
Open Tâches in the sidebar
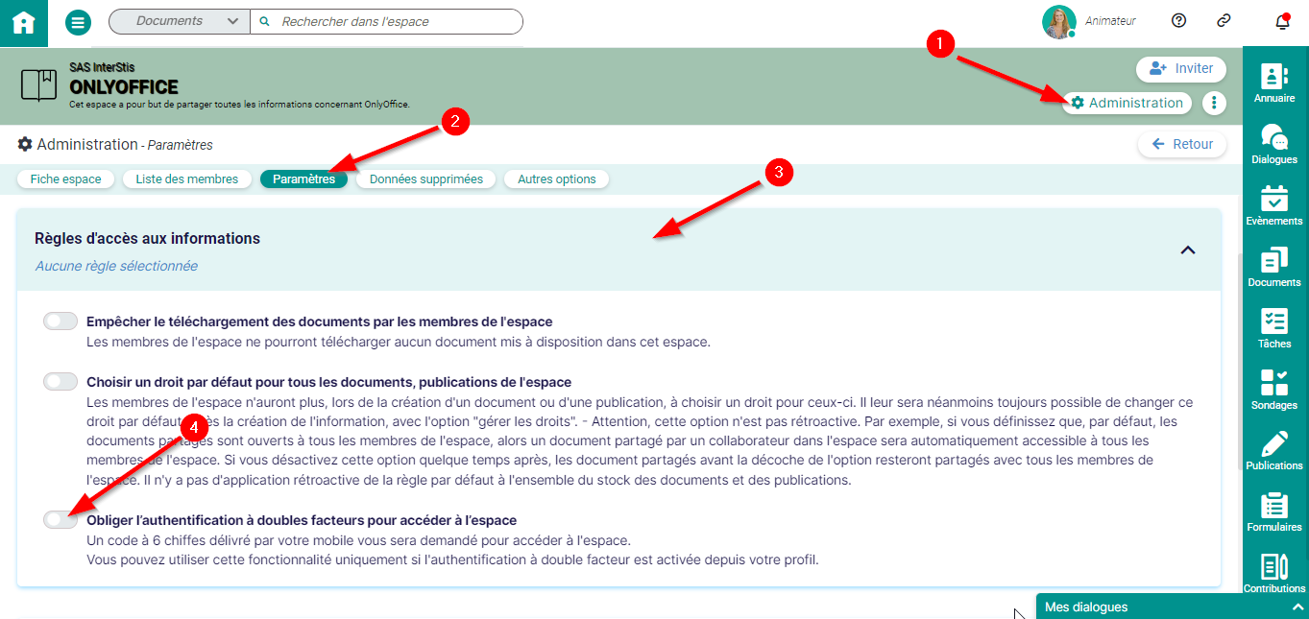click(1274, 329)
